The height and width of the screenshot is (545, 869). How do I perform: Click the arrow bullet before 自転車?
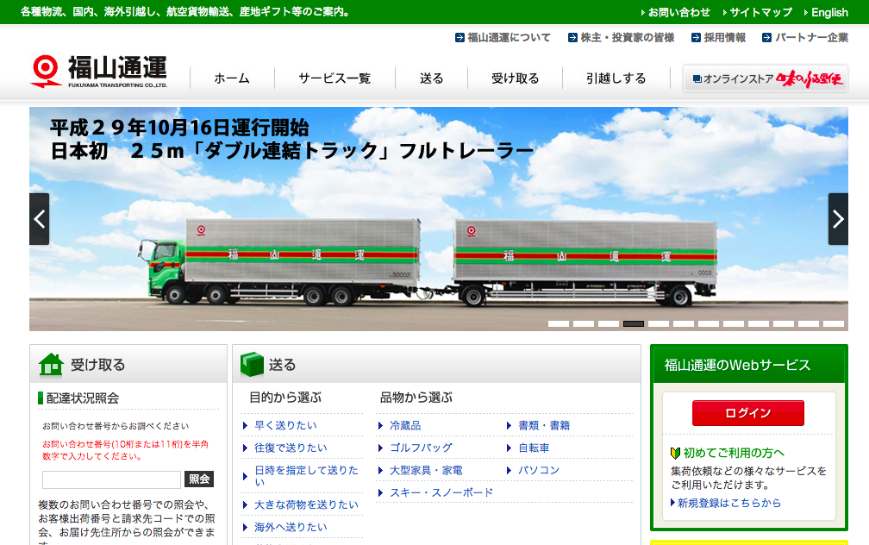(x=509, y=448)
